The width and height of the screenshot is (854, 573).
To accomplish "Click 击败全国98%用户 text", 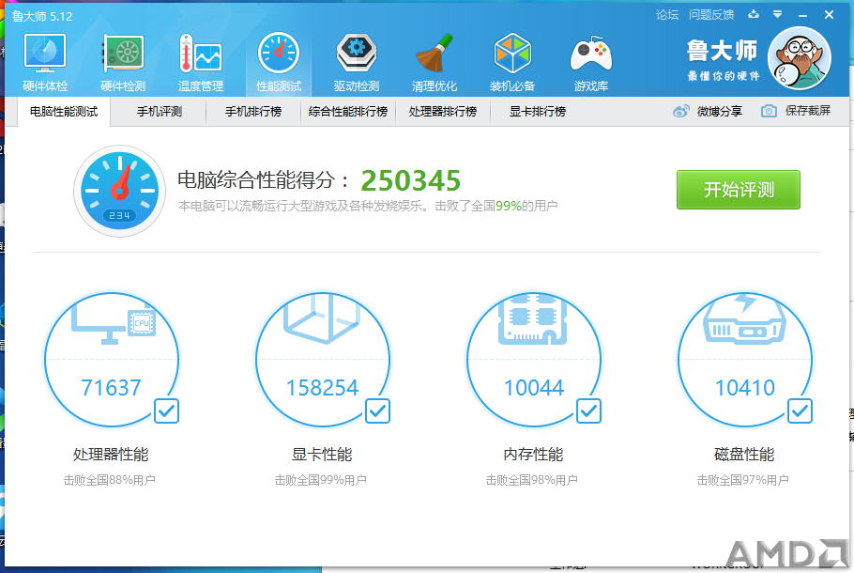I will (x=531, y=480).
